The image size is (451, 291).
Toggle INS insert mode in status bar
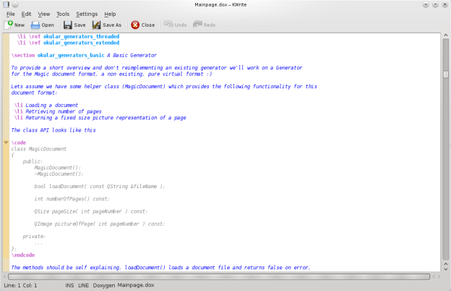[x=69, y=286]
